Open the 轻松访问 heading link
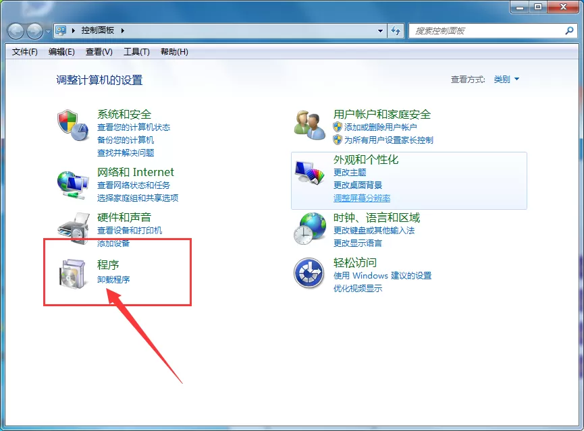This screenshot has height=431, width=584. (x=354, y=263)
